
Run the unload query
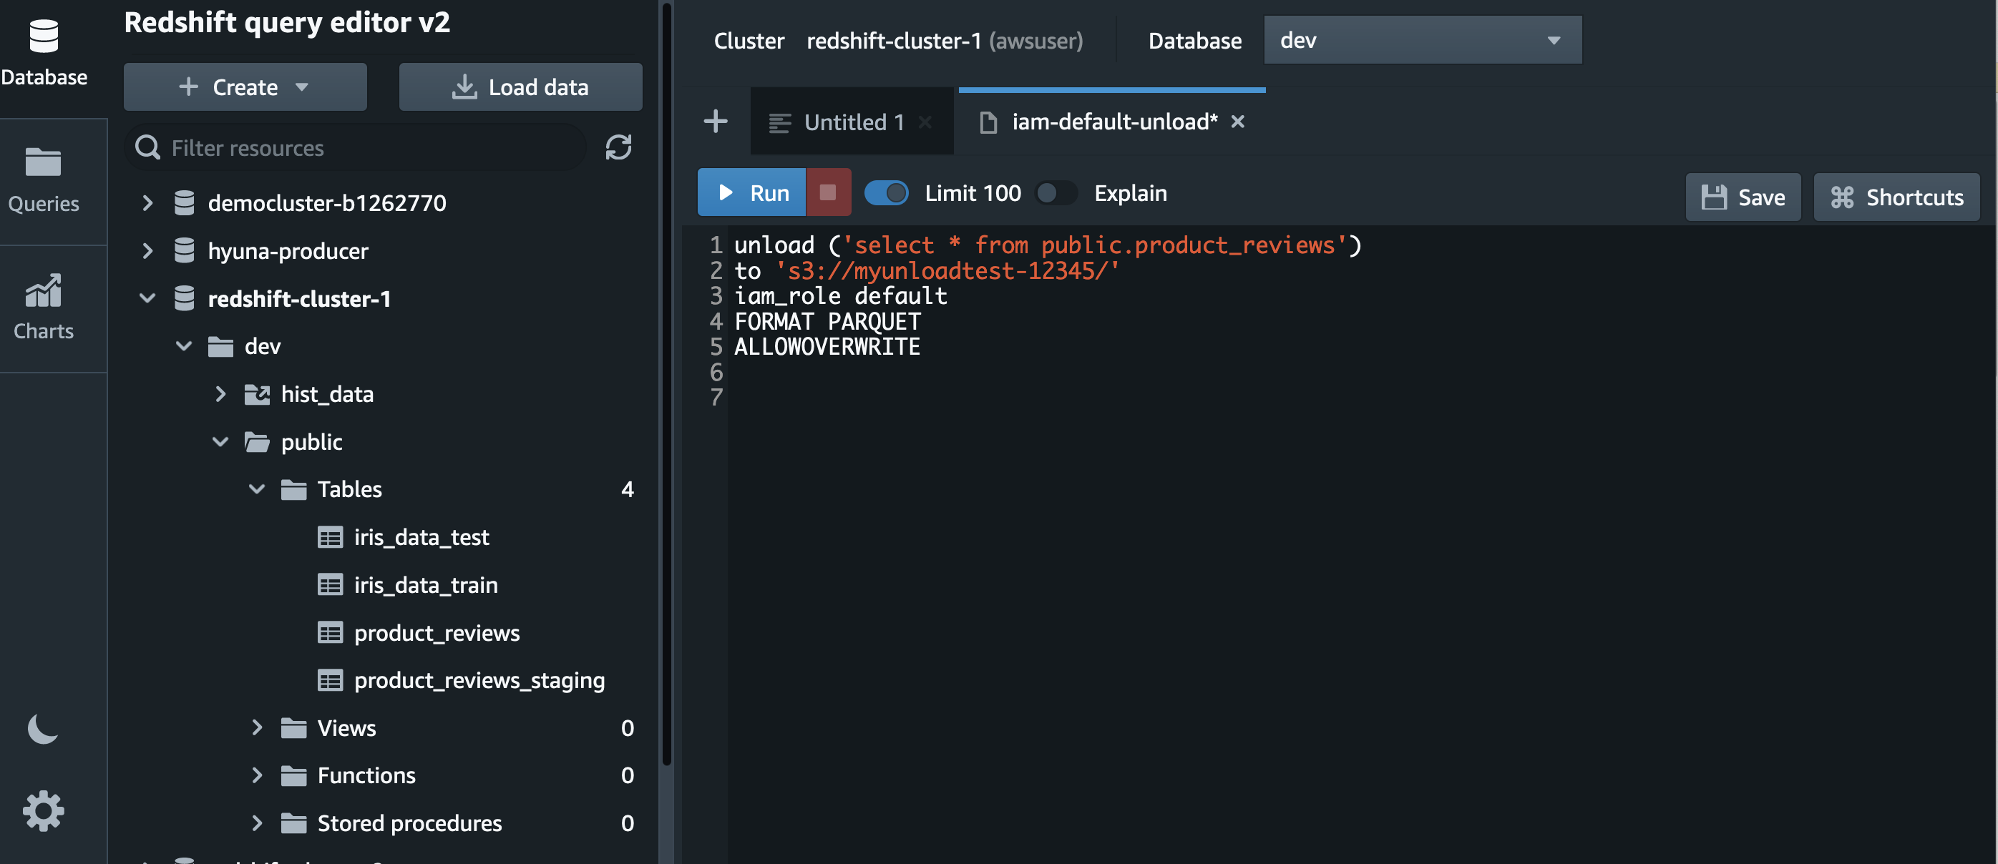(751, 193)
